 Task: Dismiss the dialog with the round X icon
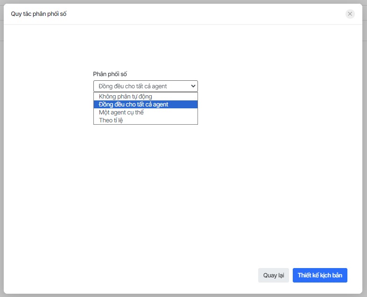click(x=350, y=14)
